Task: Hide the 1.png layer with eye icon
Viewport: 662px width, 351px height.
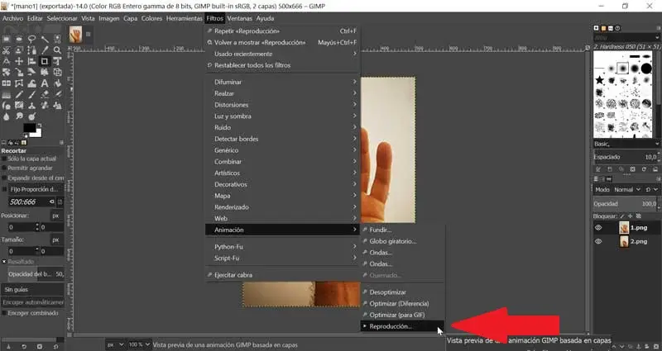Action: click(x=598, y=228)
